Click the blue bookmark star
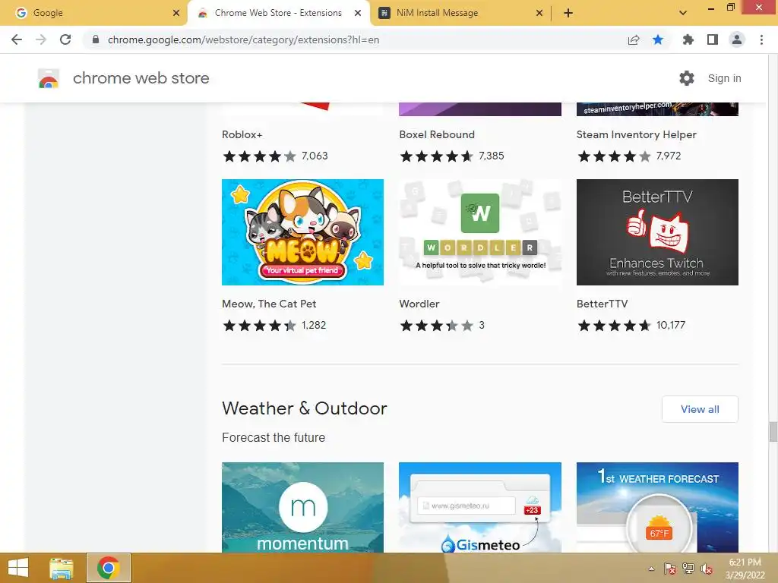 click(x=658, y=39)
